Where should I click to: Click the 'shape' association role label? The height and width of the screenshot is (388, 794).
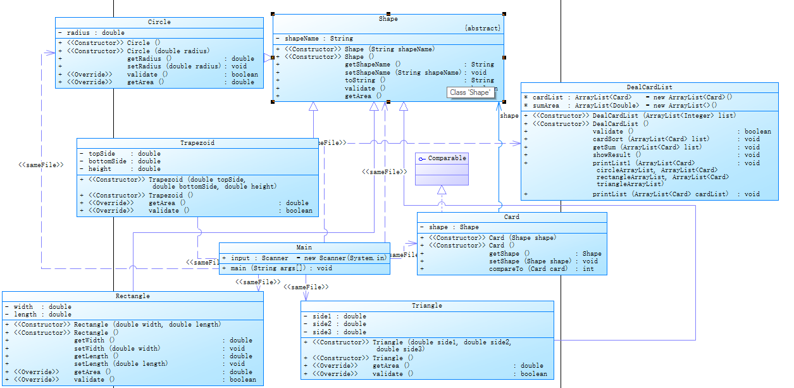509,116
